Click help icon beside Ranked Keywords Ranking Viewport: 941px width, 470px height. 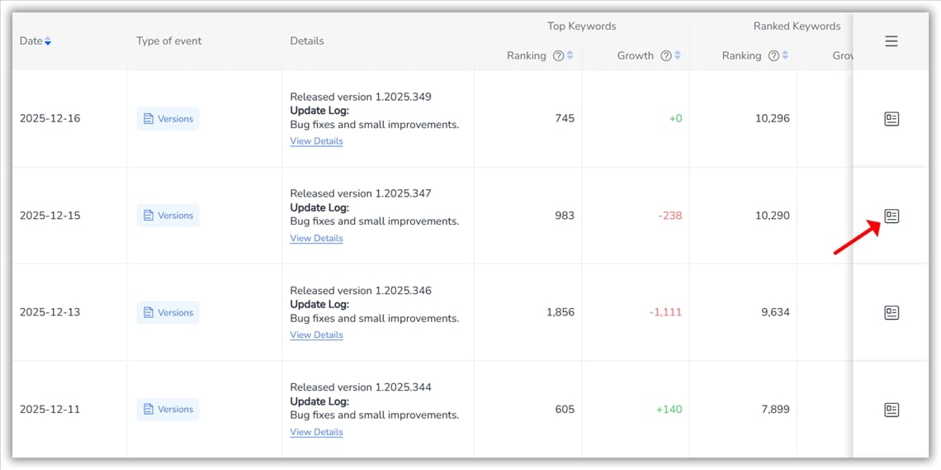(x=773, y=56)
